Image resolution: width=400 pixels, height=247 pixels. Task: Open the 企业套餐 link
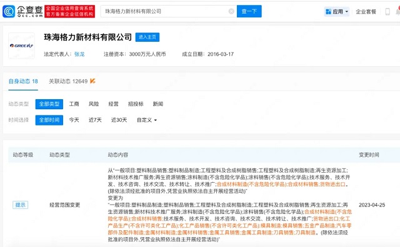[x=366, y=12]
